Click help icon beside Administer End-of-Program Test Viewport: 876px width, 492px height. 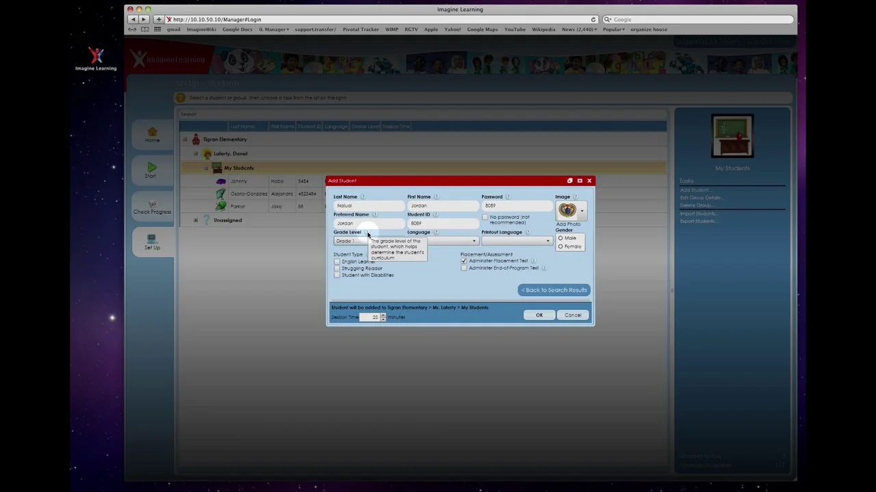(x=544, y=268)
